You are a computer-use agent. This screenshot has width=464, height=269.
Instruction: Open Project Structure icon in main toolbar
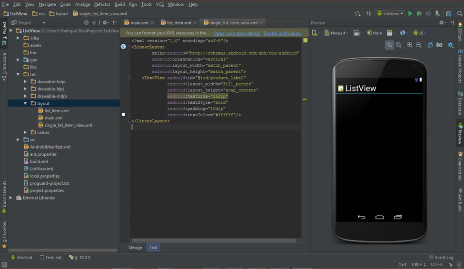click(x=449, y=14)
